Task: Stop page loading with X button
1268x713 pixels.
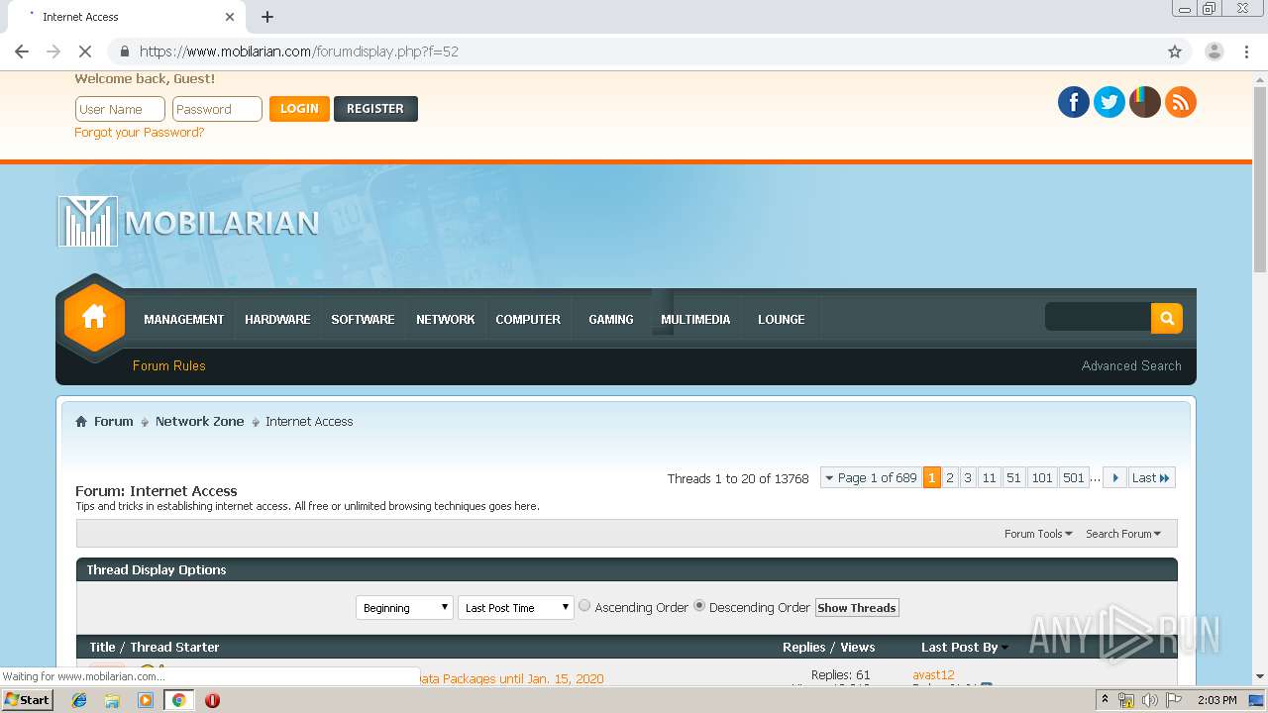Action: pyautogui.click(x=85, y=51)
